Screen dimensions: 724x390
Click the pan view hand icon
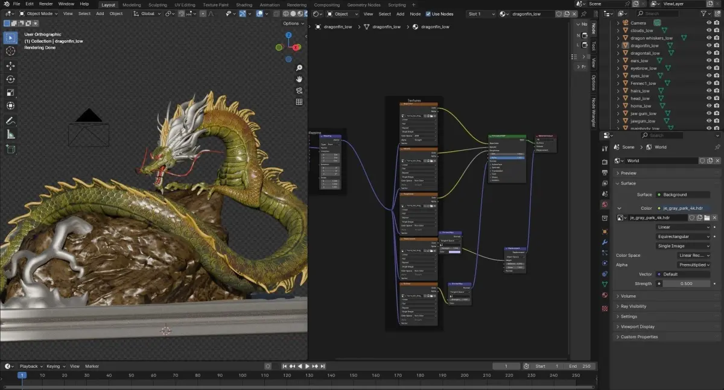(299, 79)
